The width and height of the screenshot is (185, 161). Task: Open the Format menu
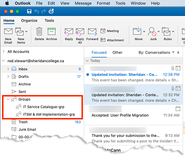pyautogui.click(x=104, y=3)
